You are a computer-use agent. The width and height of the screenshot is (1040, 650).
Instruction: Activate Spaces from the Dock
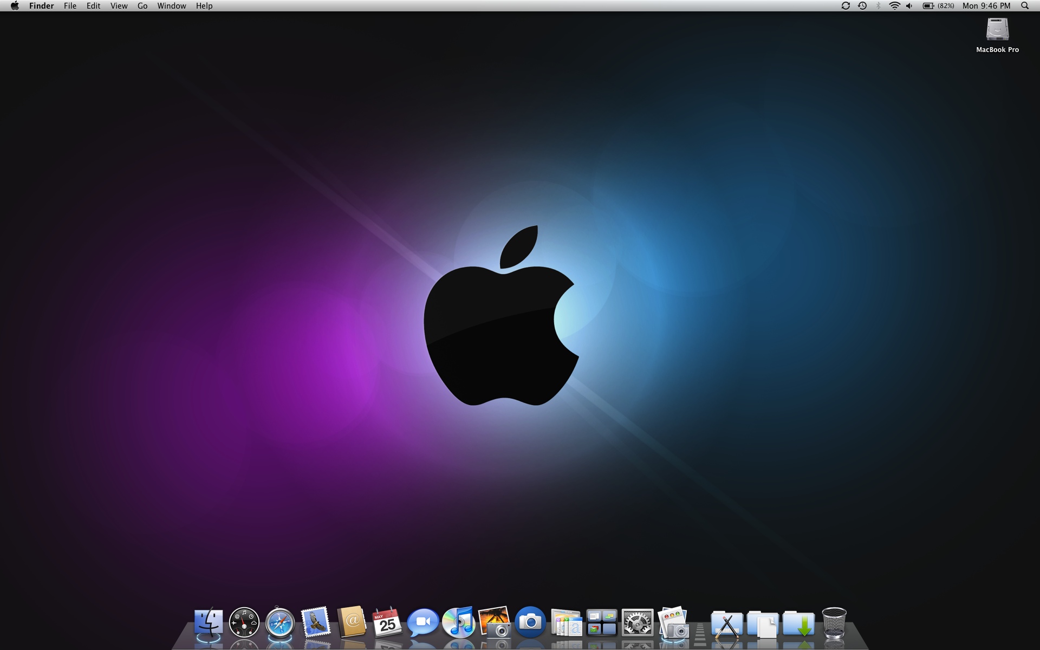click(602, 622)
